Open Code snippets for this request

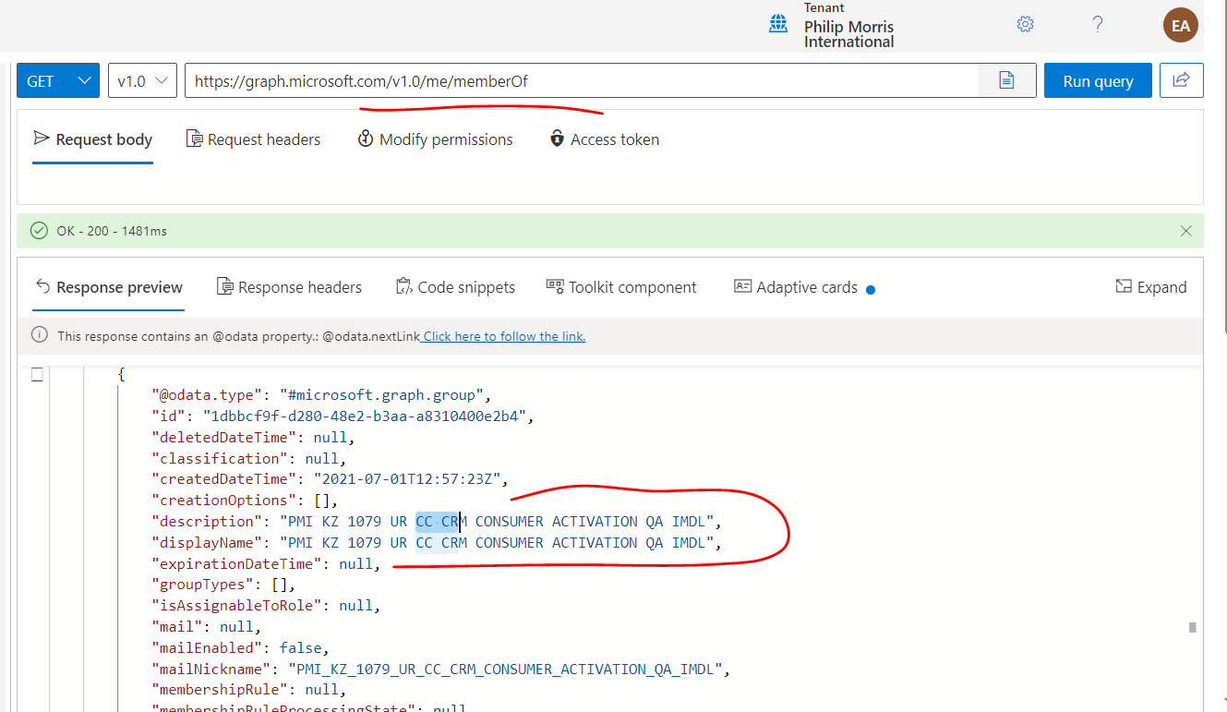pyautogui.click(x=455, y=287)
